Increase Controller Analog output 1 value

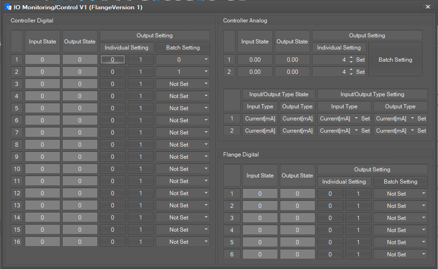(351, 57)
